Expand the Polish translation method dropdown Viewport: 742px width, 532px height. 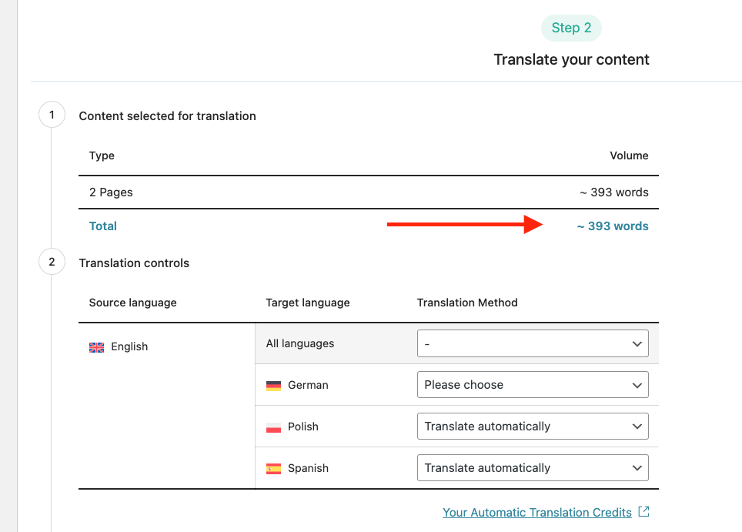[533, 427]
